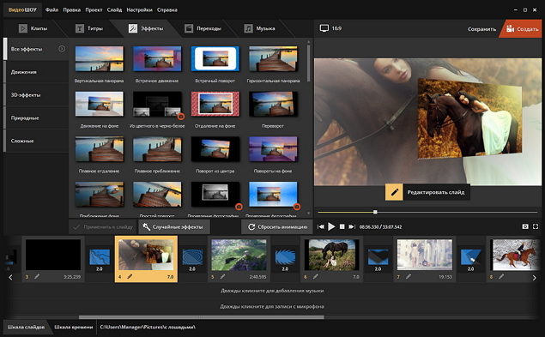Image resolution: width=545 pixels, height=337 pixels.
Task: Click the pencil icon on slide 4
Action: [x=130, y=277]
